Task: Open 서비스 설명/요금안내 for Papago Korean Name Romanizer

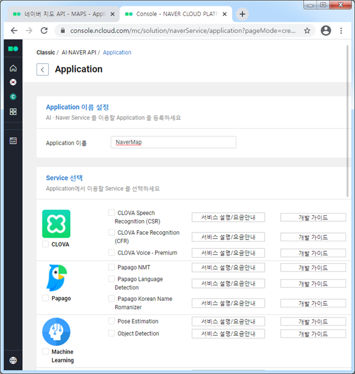Action: (x=228, y=303)
